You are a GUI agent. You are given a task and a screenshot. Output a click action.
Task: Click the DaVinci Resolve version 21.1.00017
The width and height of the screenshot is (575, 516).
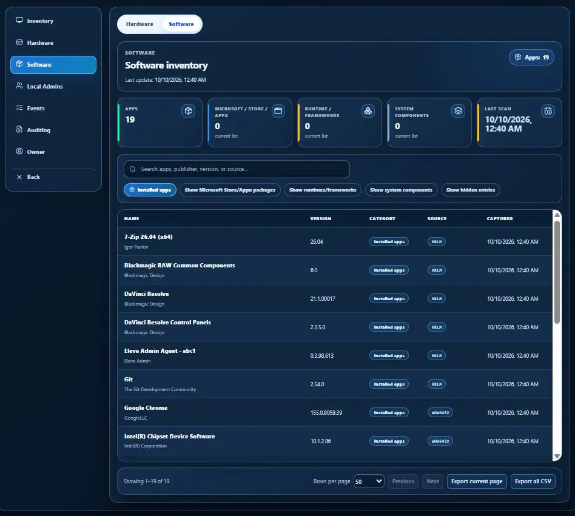(x=323, y=299)
